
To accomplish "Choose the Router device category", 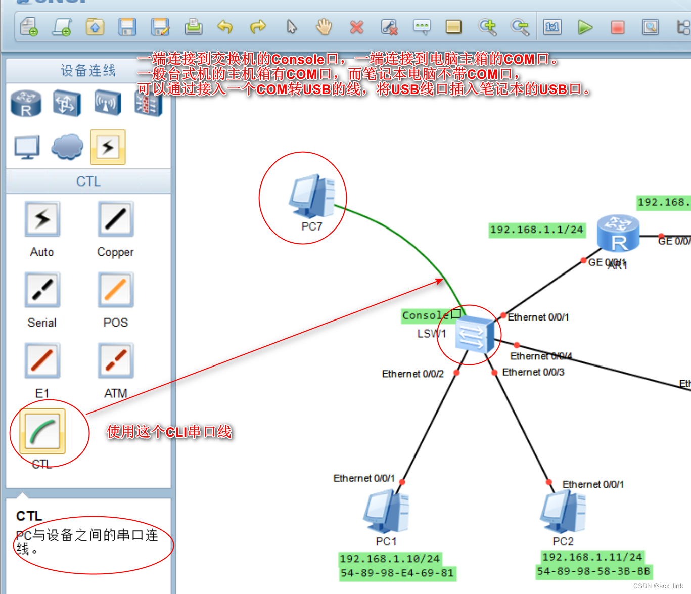I will click(26, 103).
